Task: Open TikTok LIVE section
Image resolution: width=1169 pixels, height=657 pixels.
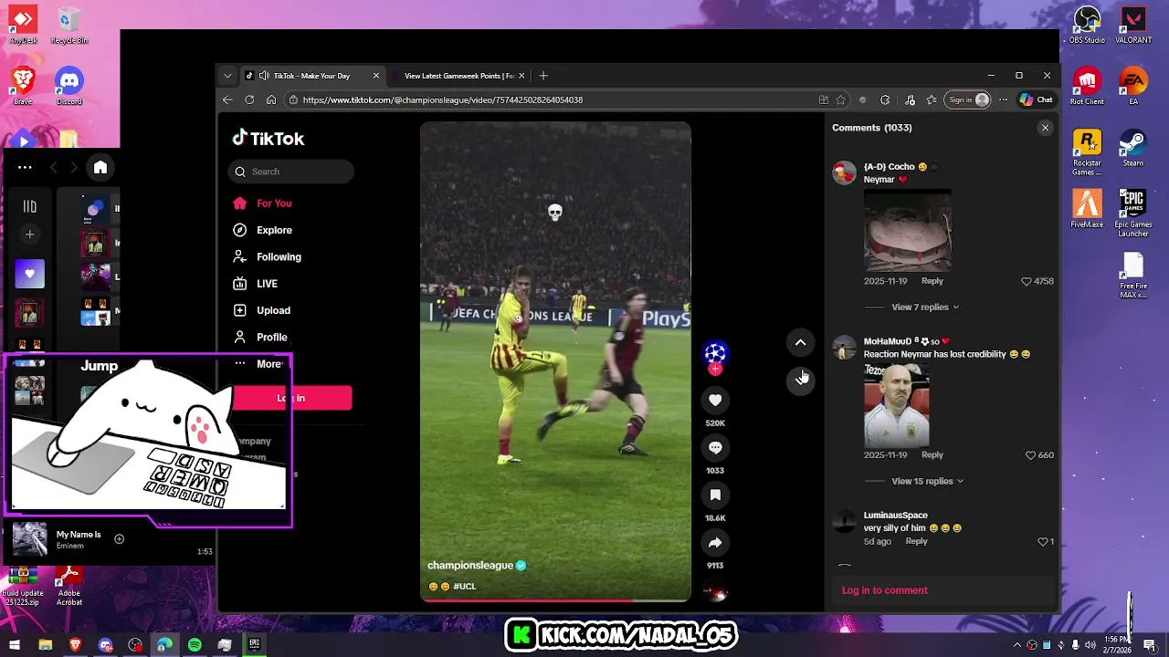Action: tap(256, 284)
